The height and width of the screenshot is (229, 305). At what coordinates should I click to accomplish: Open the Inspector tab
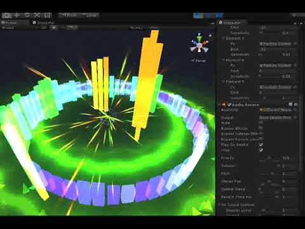(233, 23)
